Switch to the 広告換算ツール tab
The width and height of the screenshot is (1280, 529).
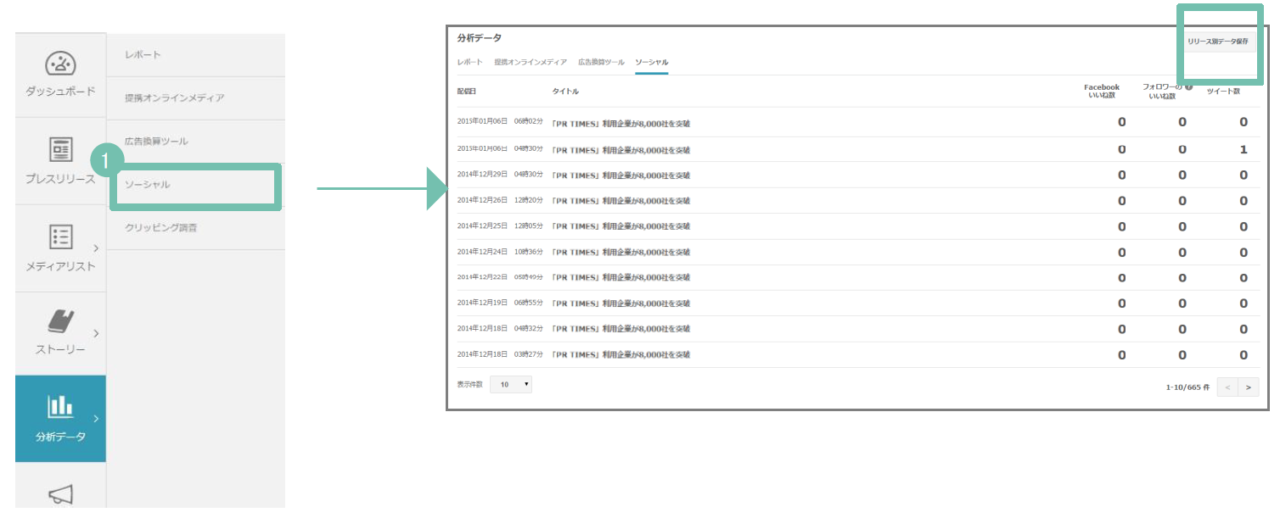[601, 63]
